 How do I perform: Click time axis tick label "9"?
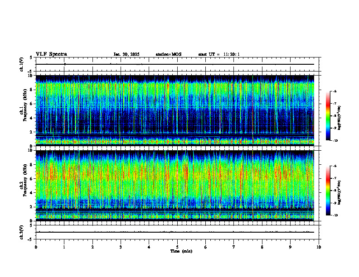point(290,247)
